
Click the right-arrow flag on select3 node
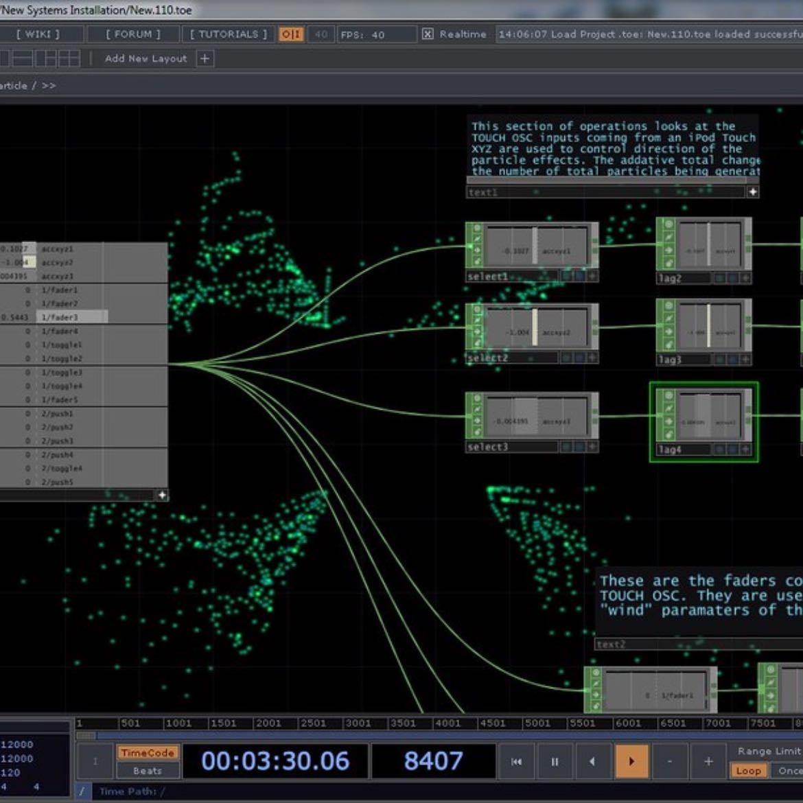click(477, 420)
